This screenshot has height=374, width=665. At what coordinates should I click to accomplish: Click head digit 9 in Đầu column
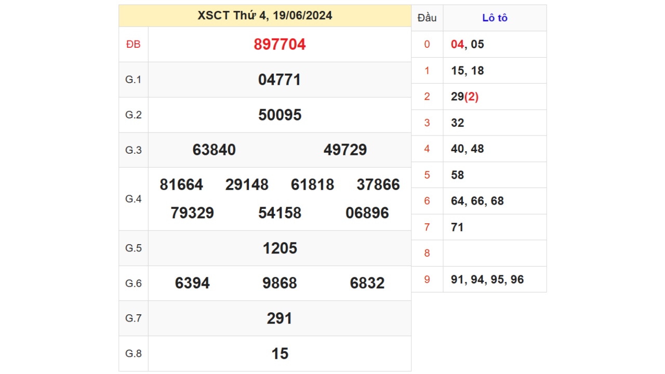427,279
